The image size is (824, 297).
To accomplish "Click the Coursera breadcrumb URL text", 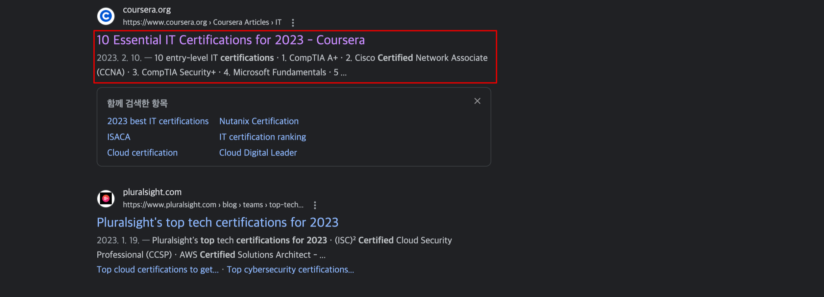I will coord(202,22).
